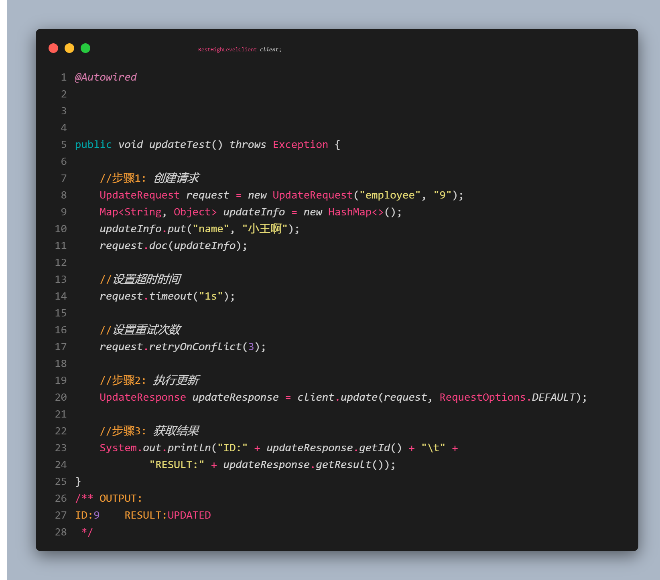The height and width of the screenshot is (580, 660).
Task: Click 'RESULT:UPDATED' on line 27
Action: click(x=168, y=515)
